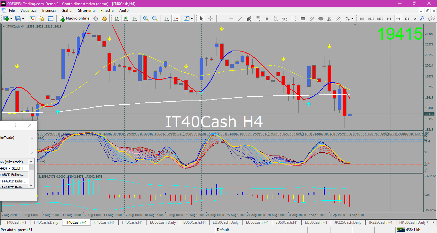Open the Navigator panel (star folder icon)

pyautogui.click(x=41, y=19)
